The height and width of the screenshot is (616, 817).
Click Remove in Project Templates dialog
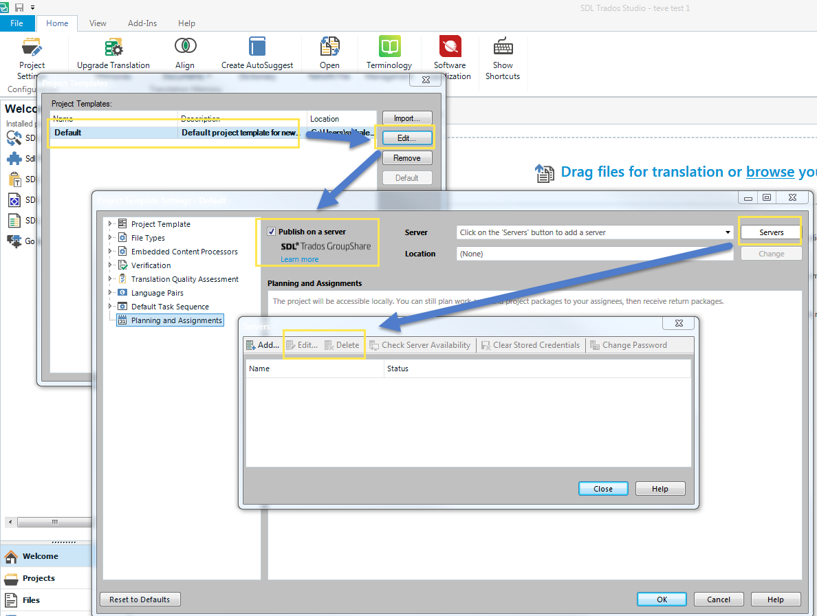coord(407,157)
